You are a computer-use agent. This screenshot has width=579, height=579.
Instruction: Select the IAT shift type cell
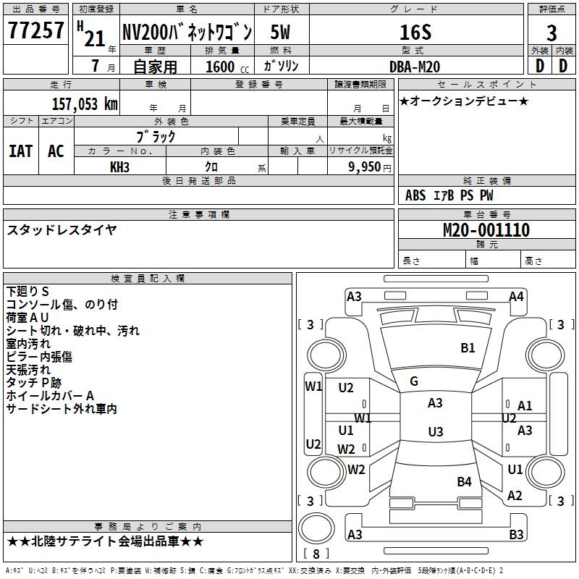pyautogui.click(x=20, y=151)
